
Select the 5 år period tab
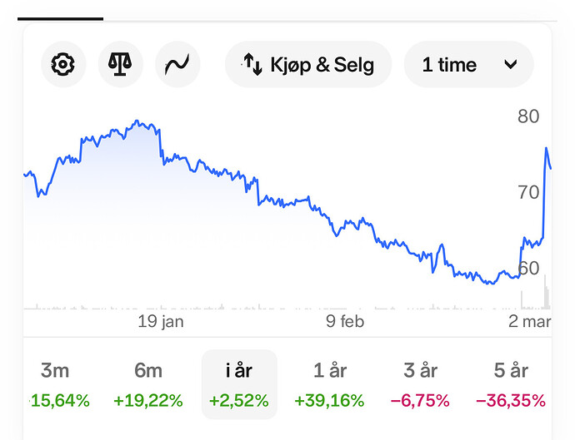511,384
